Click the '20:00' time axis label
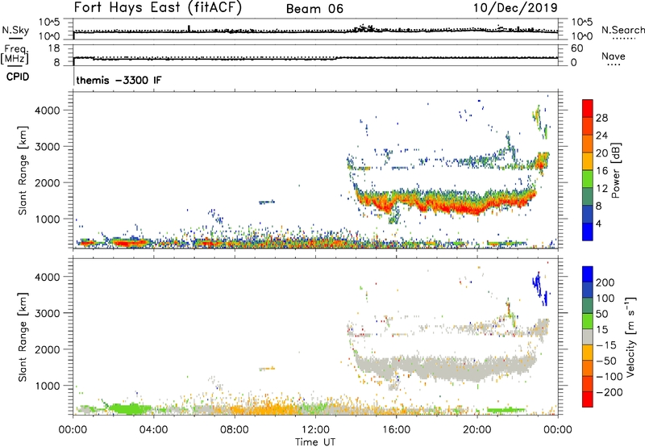 (477, 430)
